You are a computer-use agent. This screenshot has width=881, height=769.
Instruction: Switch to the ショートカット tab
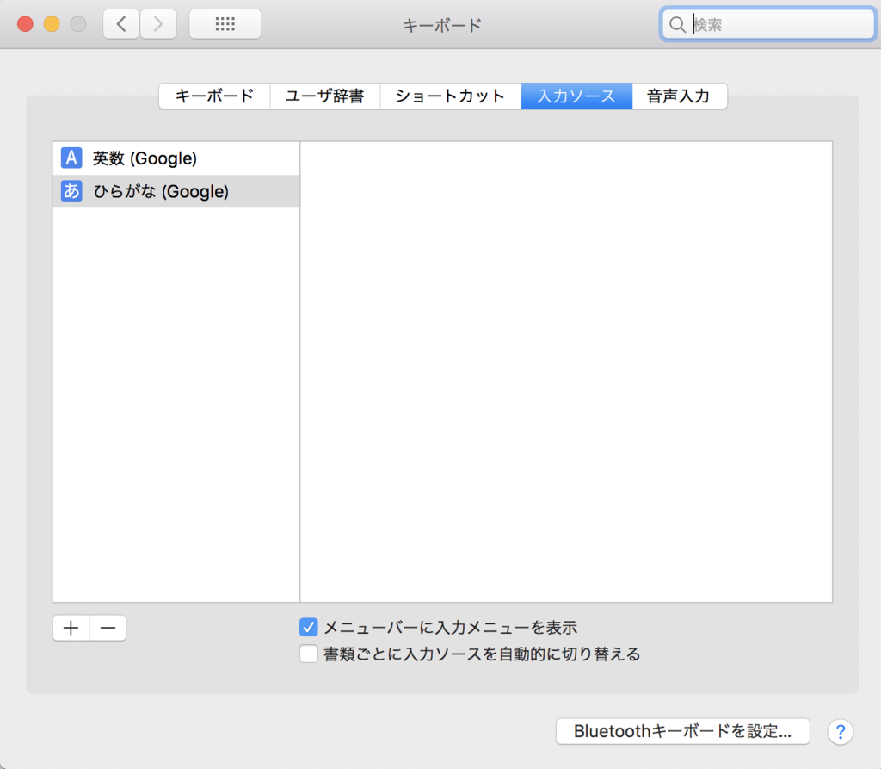click(x=451, y=96)
